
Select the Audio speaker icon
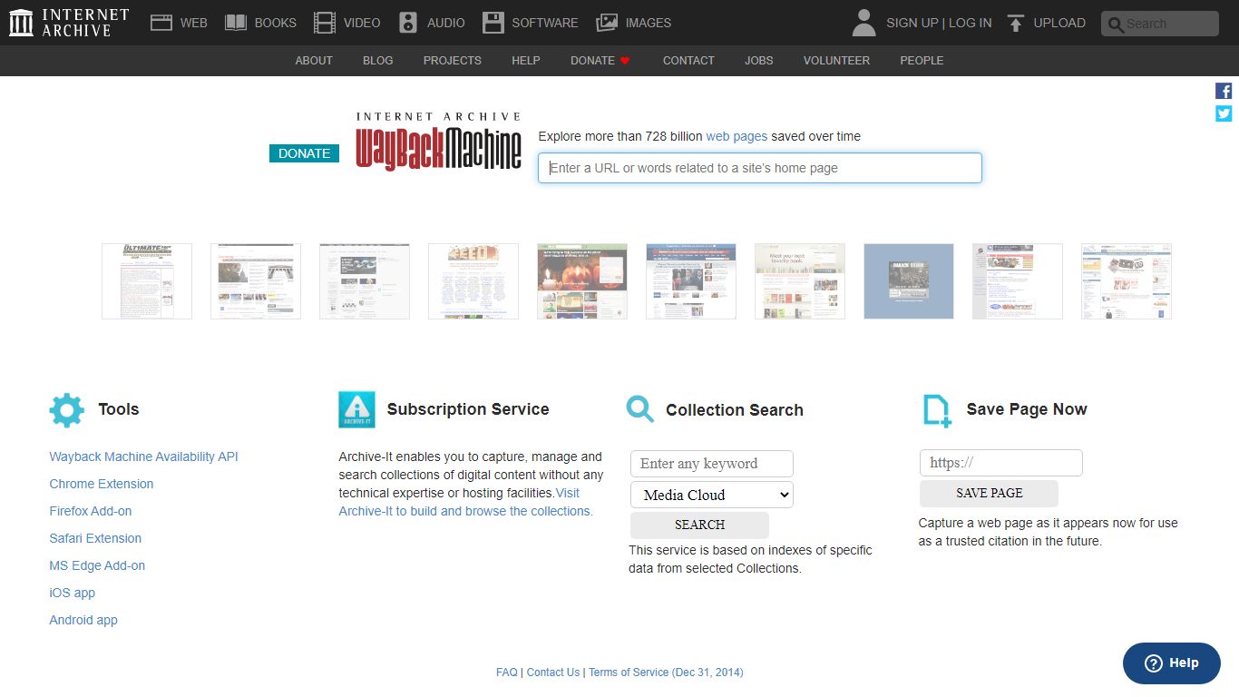click(x=408, y=23)
